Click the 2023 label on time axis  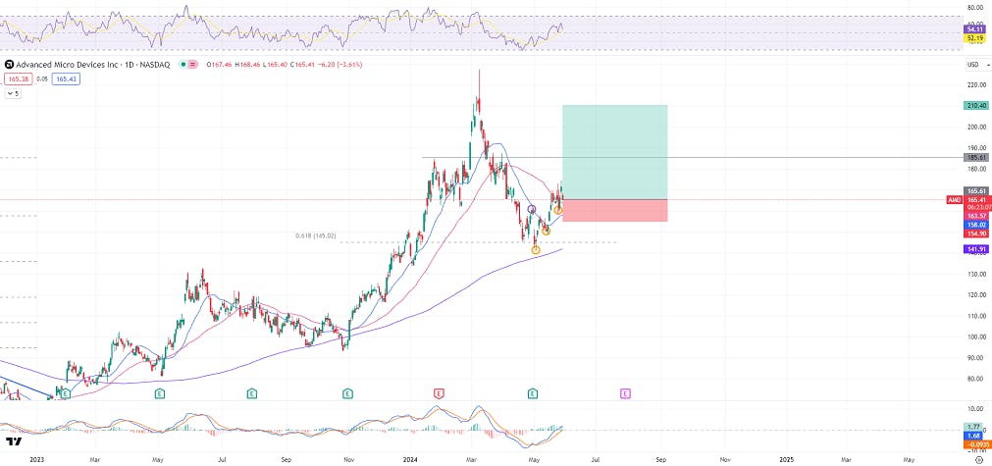tap(36, 460)
